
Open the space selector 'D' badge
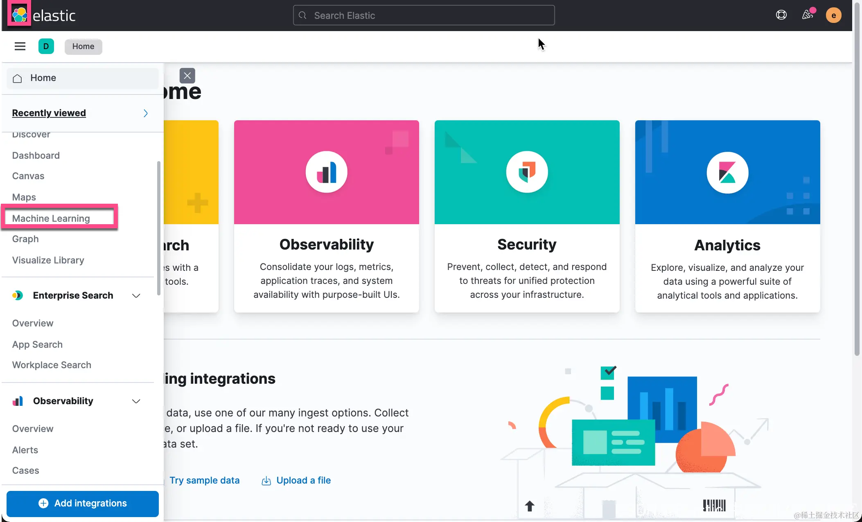click(46, 46)
